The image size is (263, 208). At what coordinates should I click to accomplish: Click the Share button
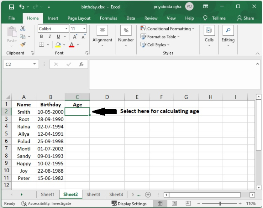245,18
